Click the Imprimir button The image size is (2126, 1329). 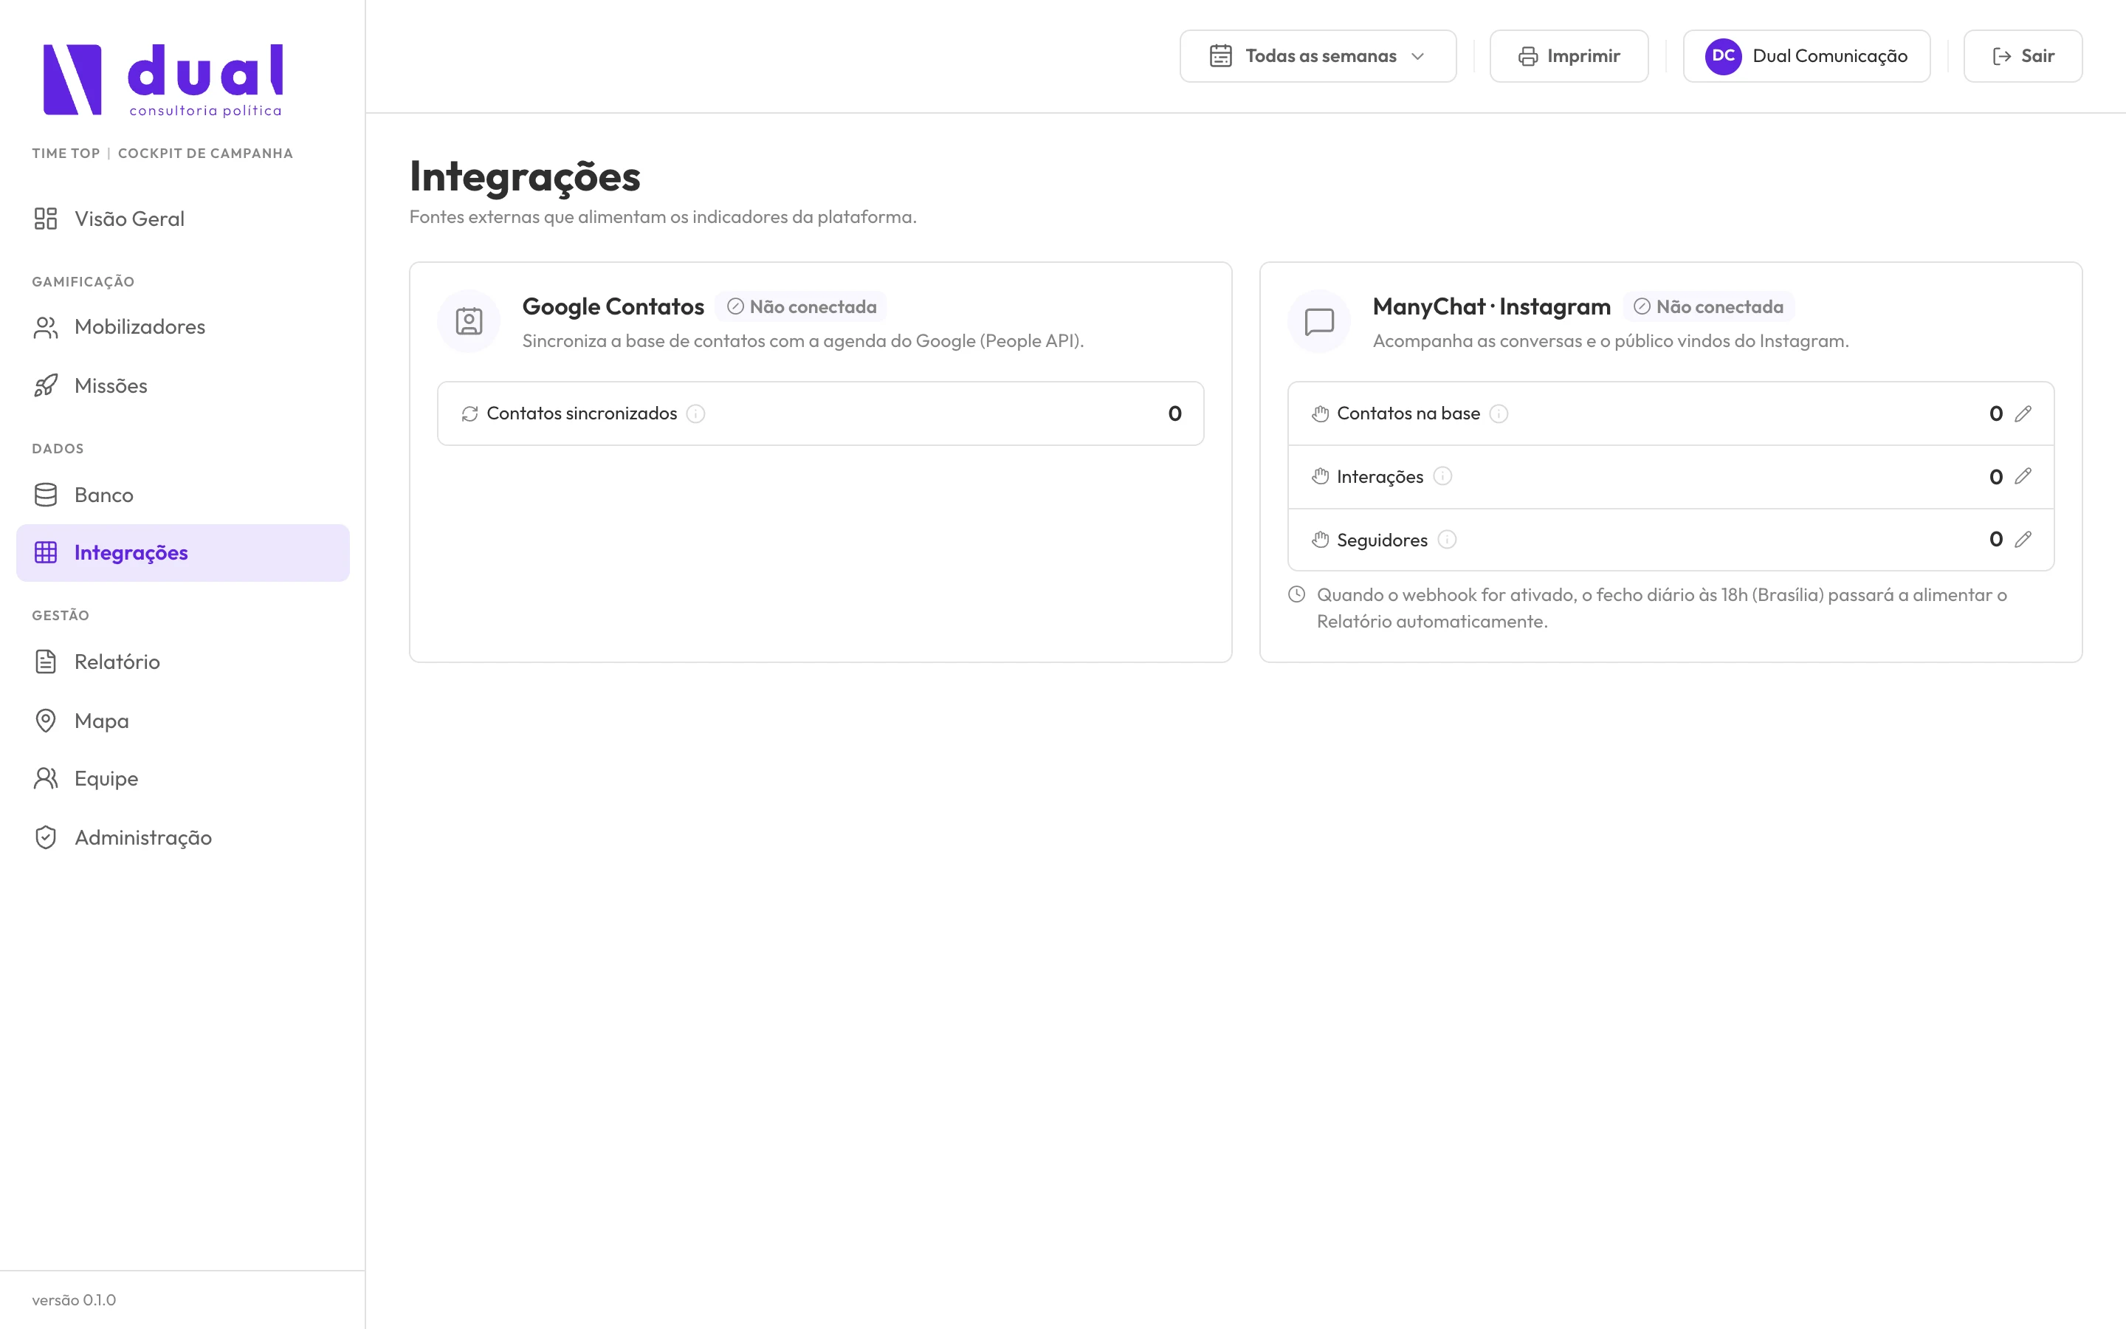coord(1569,56)
